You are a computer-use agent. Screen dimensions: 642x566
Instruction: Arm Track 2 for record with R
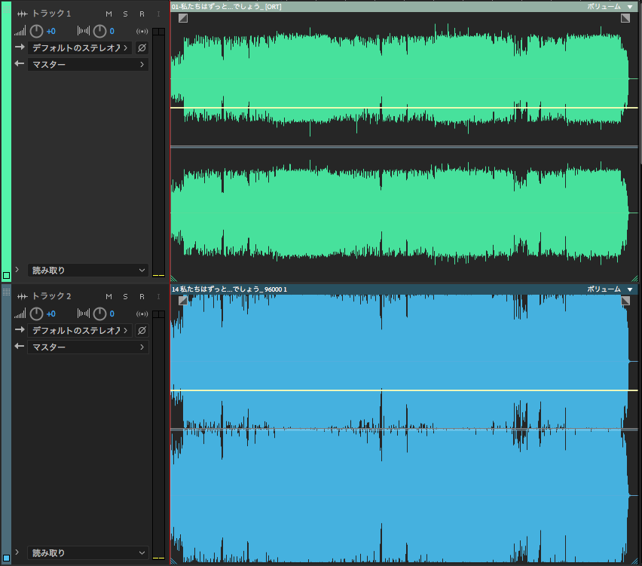click(142, 296)
